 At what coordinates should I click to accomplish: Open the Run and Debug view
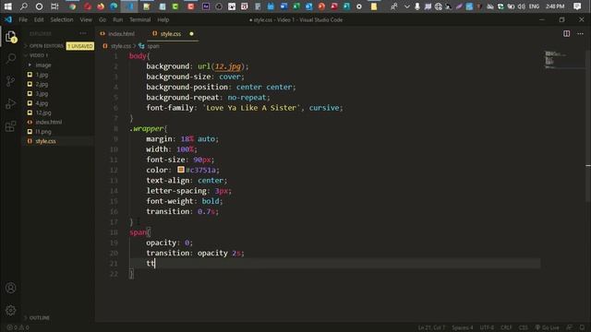(x=10, y=103)
